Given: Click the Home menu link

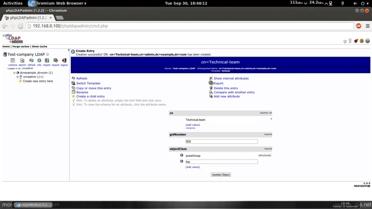Looking at the screenshot, I should [x=6, y=46].
